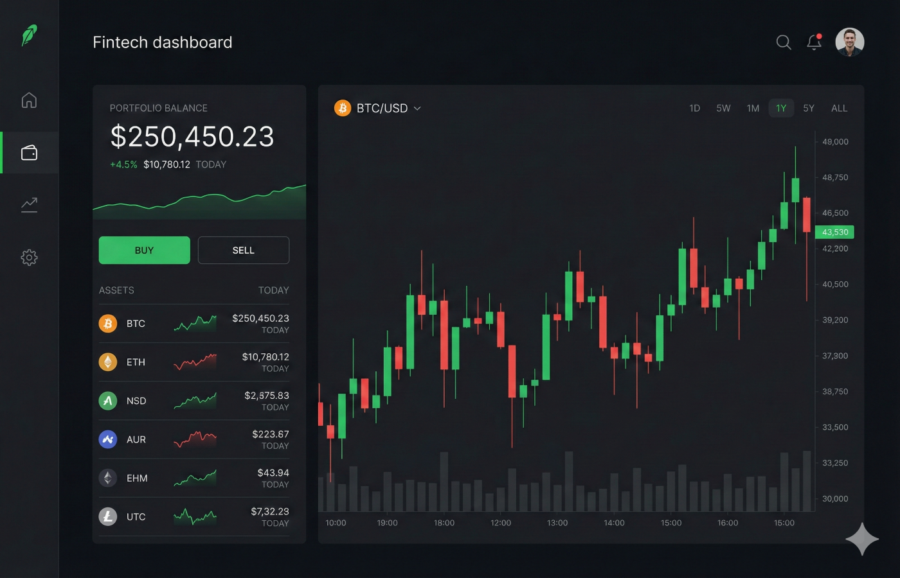The image size is (900, 578).
Task: Open Settings from the sidebar gear icon
Action: coord(29,257)
